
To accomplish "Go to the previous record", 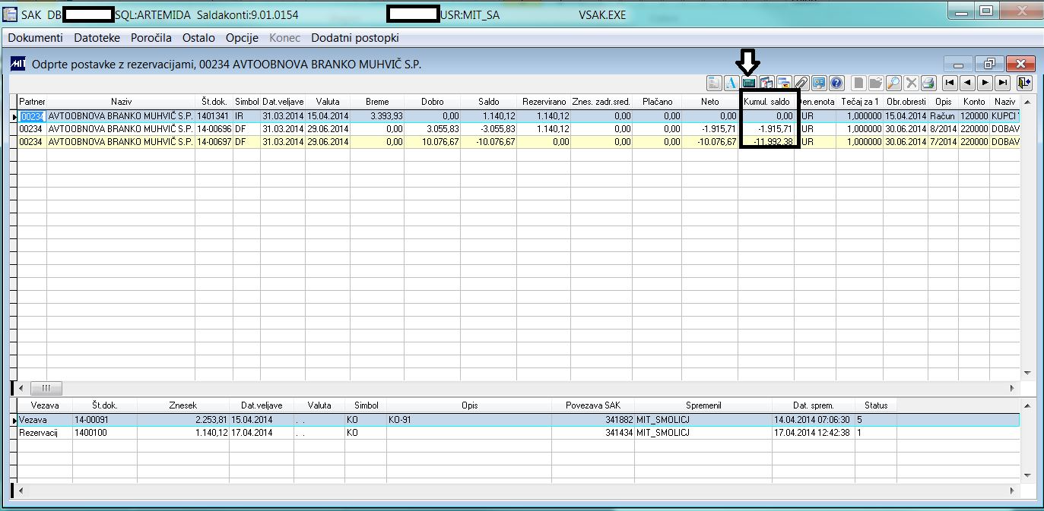I will tap(967, 83).
